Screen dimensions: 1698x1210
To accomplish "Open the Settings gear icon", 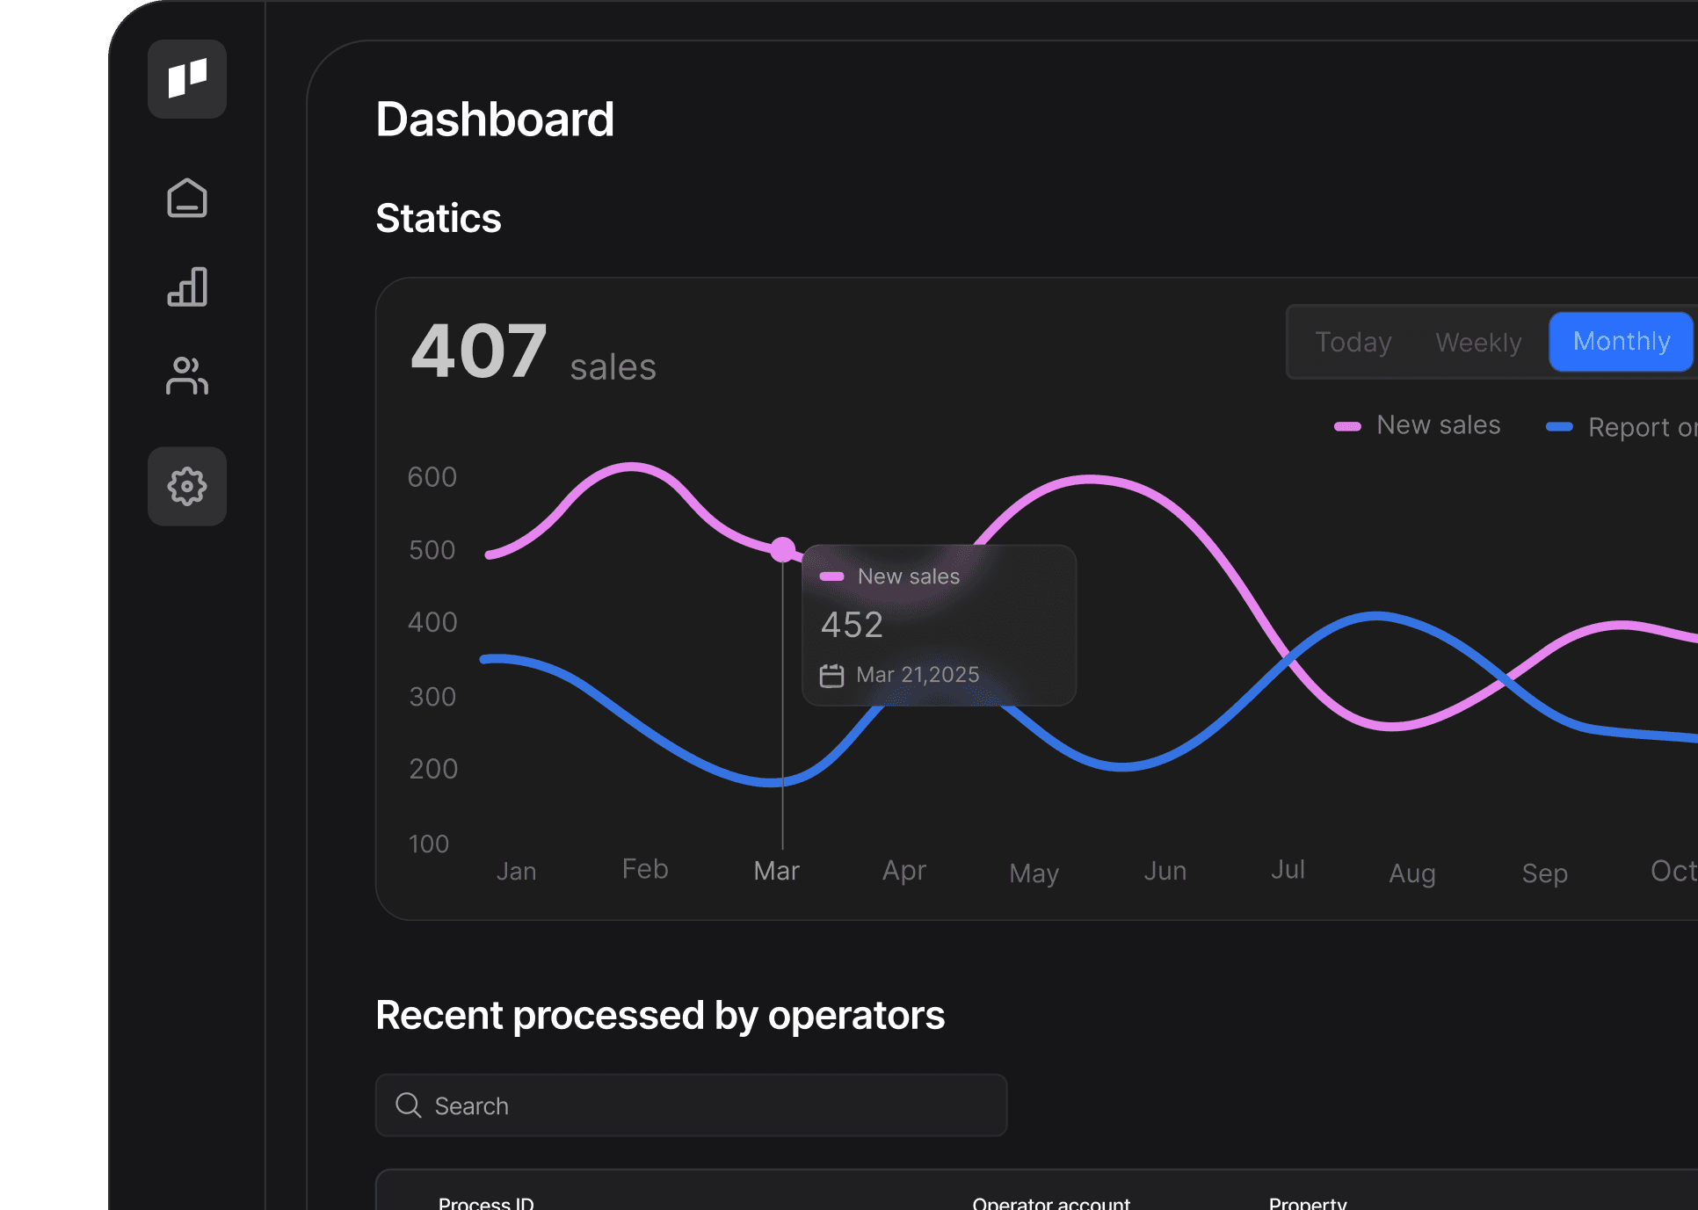I will point(186,486).
